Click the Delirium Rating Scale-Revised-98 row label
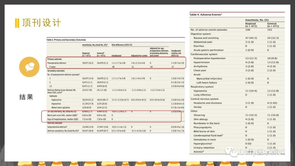This screenshot has height=166, width=295. pyautogui.click(x=61, y=91)
